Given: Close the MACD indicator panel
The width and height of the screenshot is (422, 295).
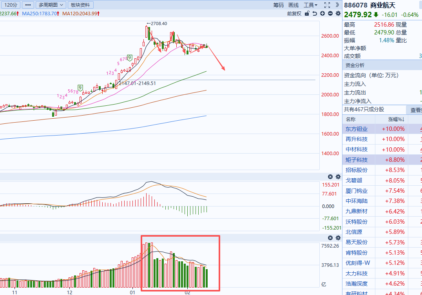Looking at the screenshot, I should [330, 177].
